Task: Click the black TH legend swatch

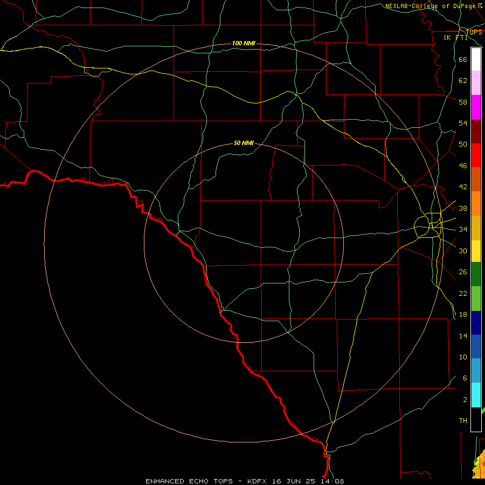Action: click(476, 419)
